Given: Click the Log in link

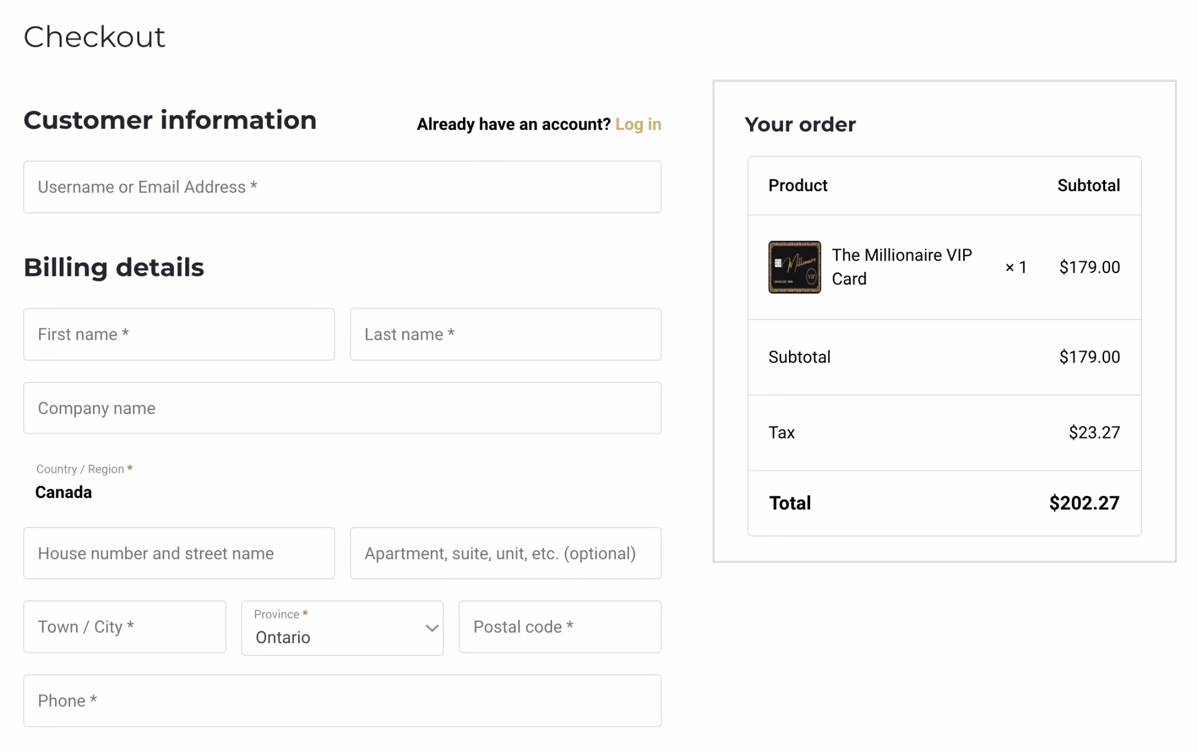Looking at the screenshot, I should [x=638, y=125].
